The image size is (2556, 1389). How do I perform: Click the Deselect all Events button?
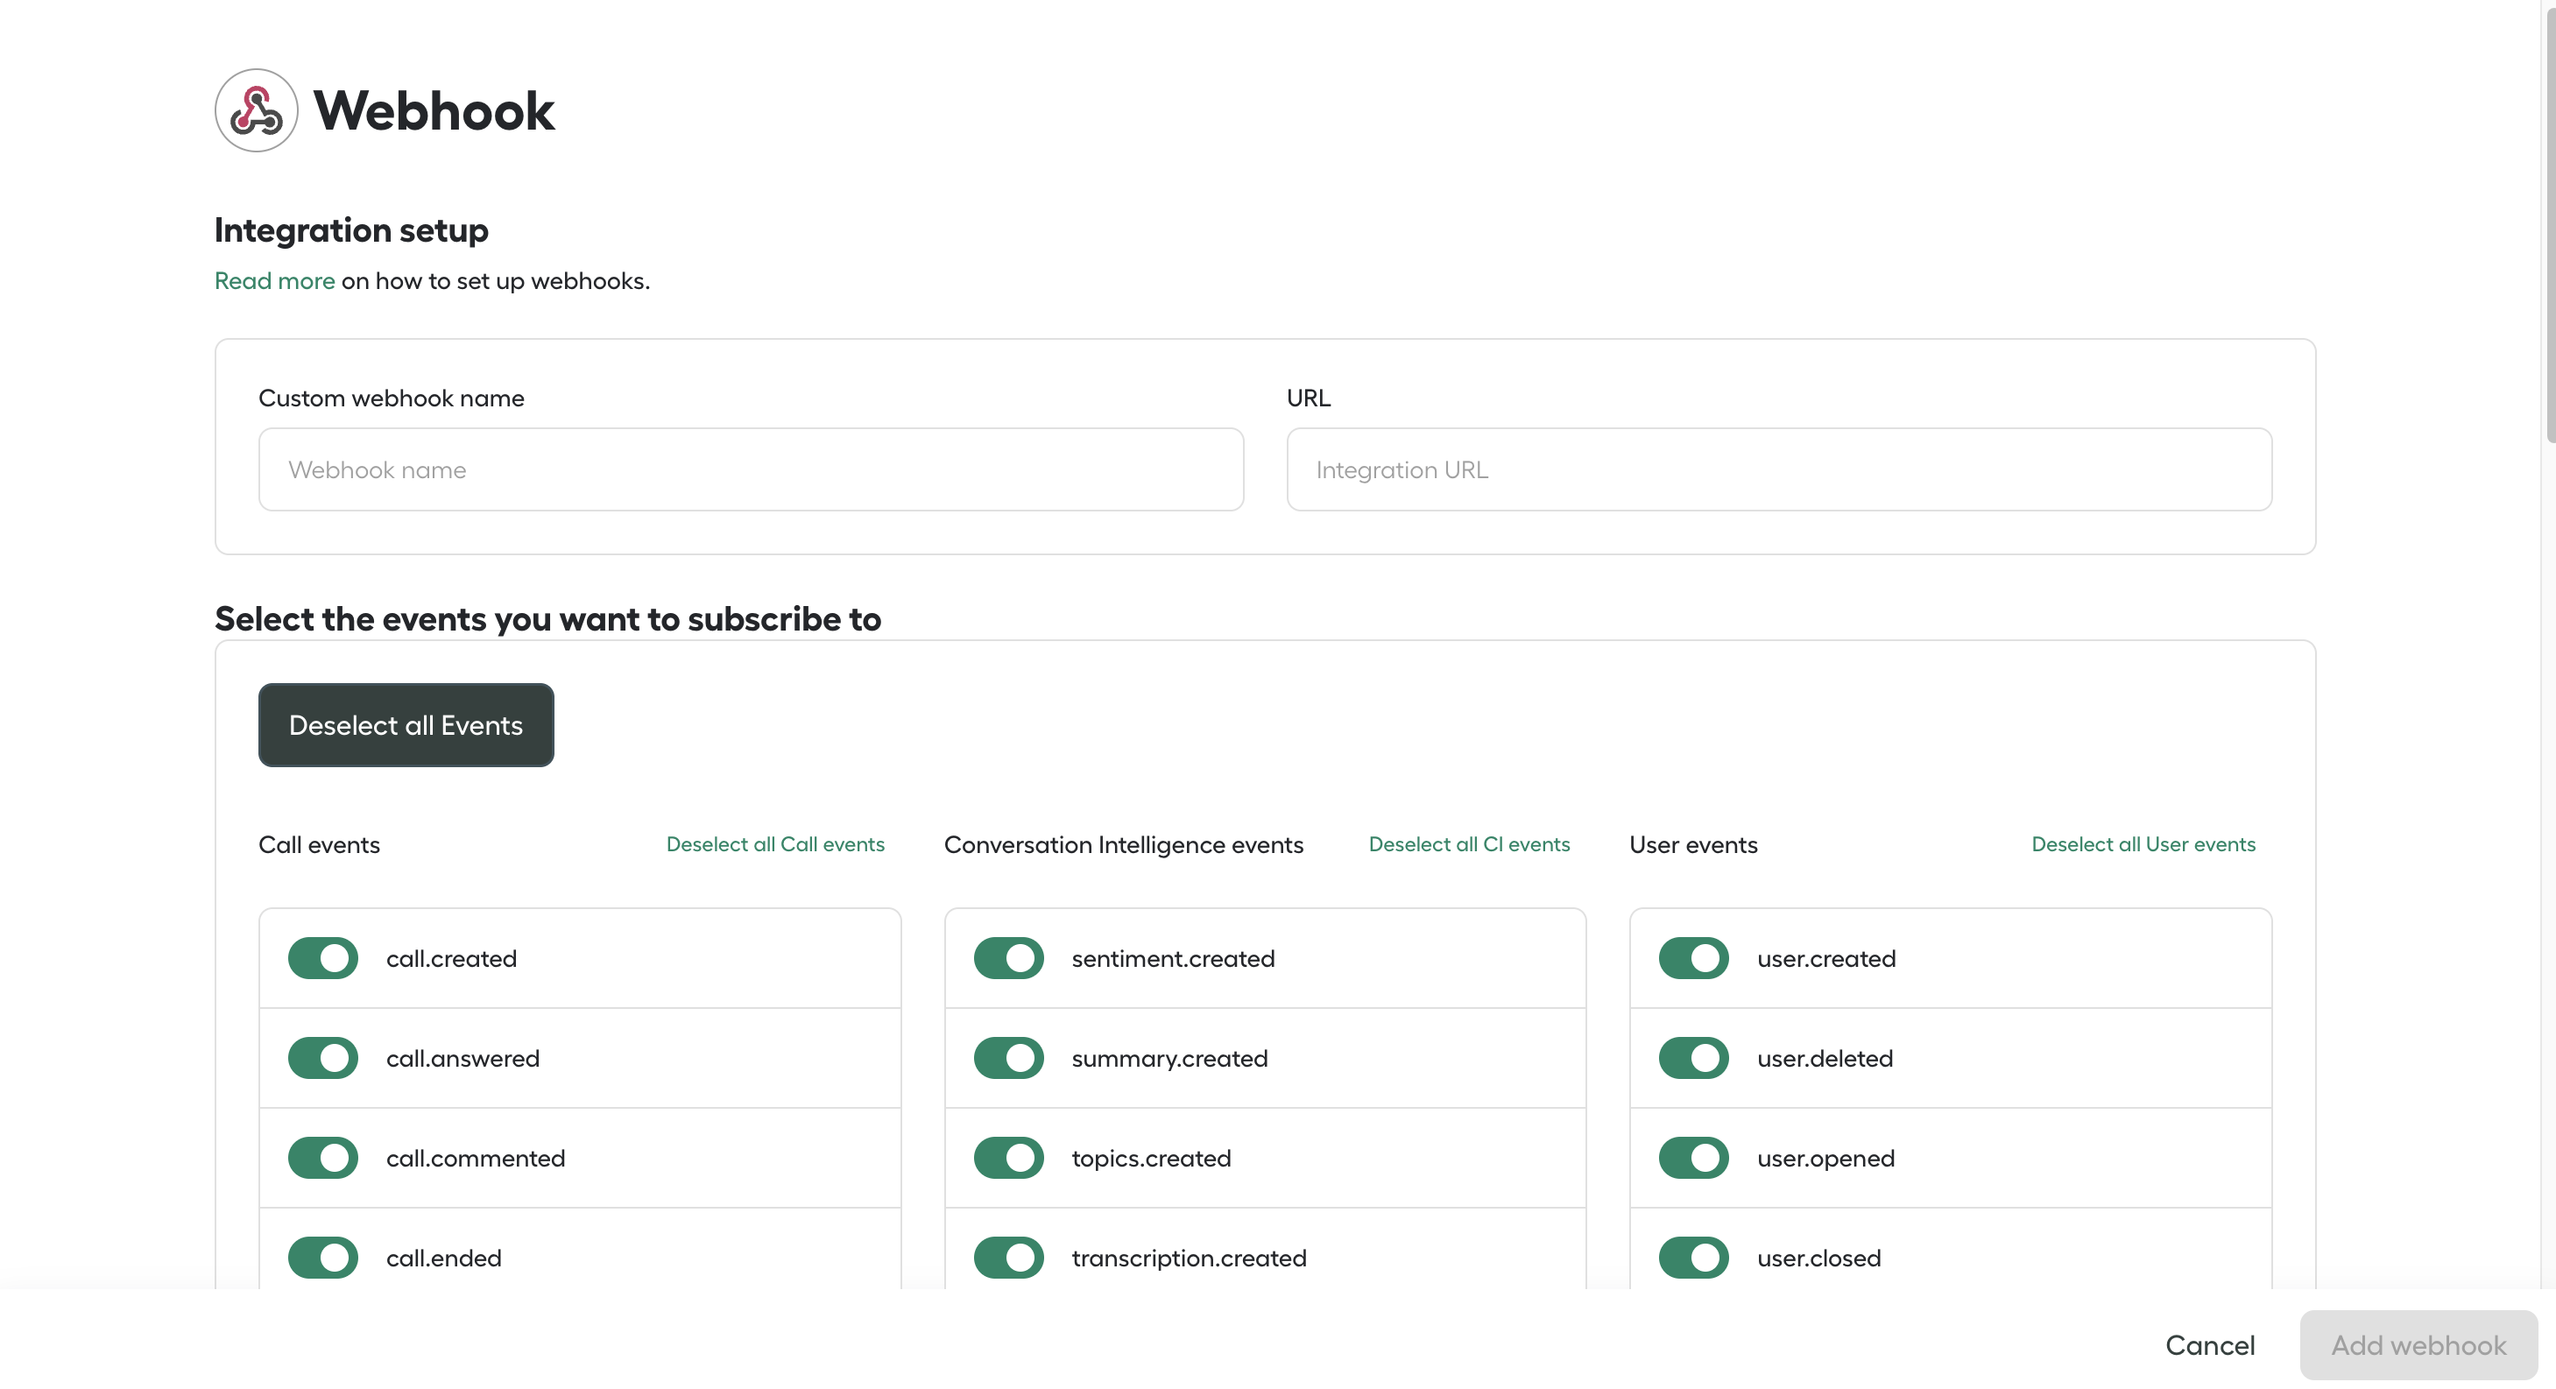[x=406, y=724]
